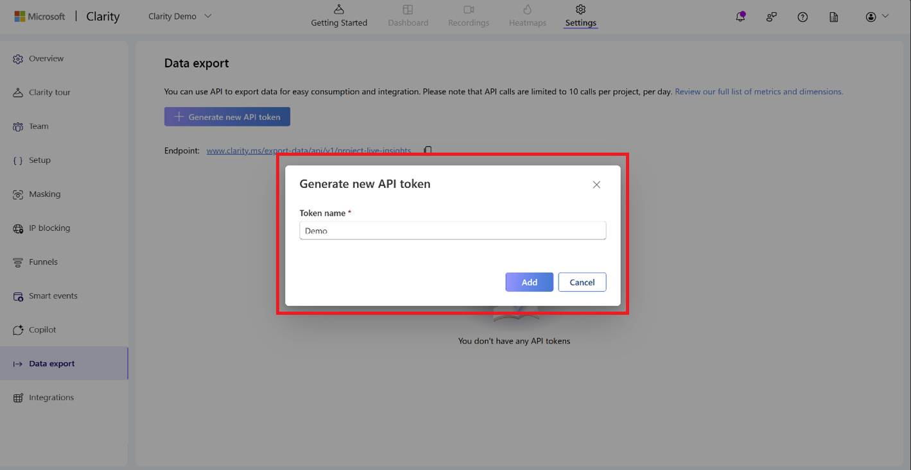The height and width of the screenshot is (470, 911).
Task: Click the Settings gear icon in top nav
Action: [581, 10]
